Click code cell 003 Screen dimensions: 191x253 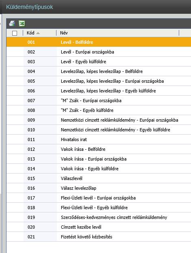tap(40, 62)
